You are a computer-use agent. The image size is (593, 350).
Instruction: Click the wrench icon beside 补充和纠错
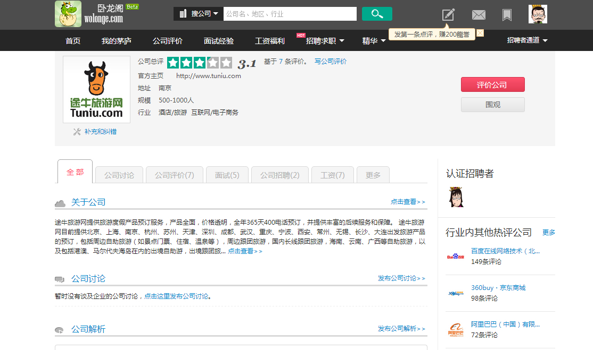click(77, 132)
